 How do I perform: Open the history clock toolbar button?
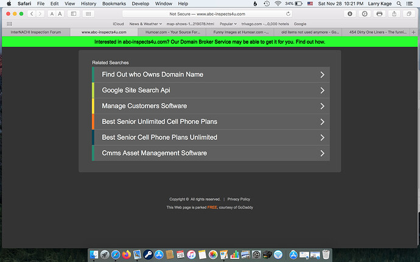[x=365, y=13]
